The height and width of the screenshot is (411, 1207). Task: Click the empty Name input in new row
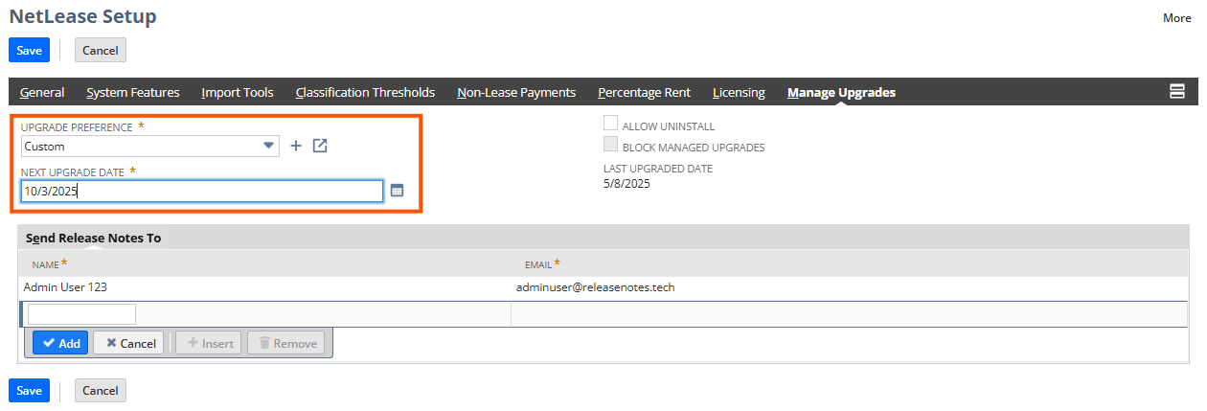point(81,314)
